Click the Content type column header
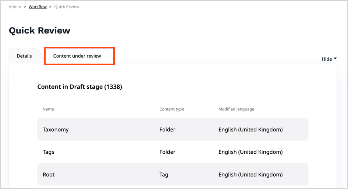 (x=171, y=109)
